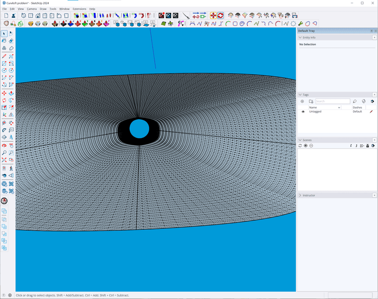Expand the Instructor panel
The image size is (378, 299).
coord(300,196)
